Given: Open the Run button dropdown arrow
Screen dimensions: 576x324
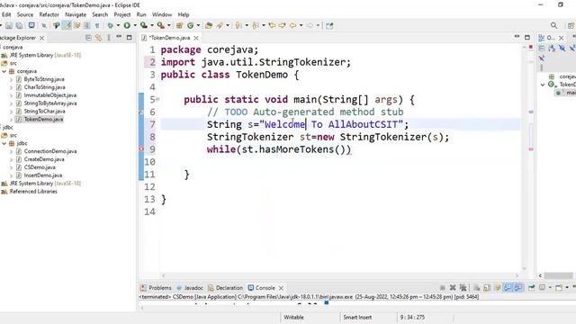Looking at the screenshot, I should point(134,25).
